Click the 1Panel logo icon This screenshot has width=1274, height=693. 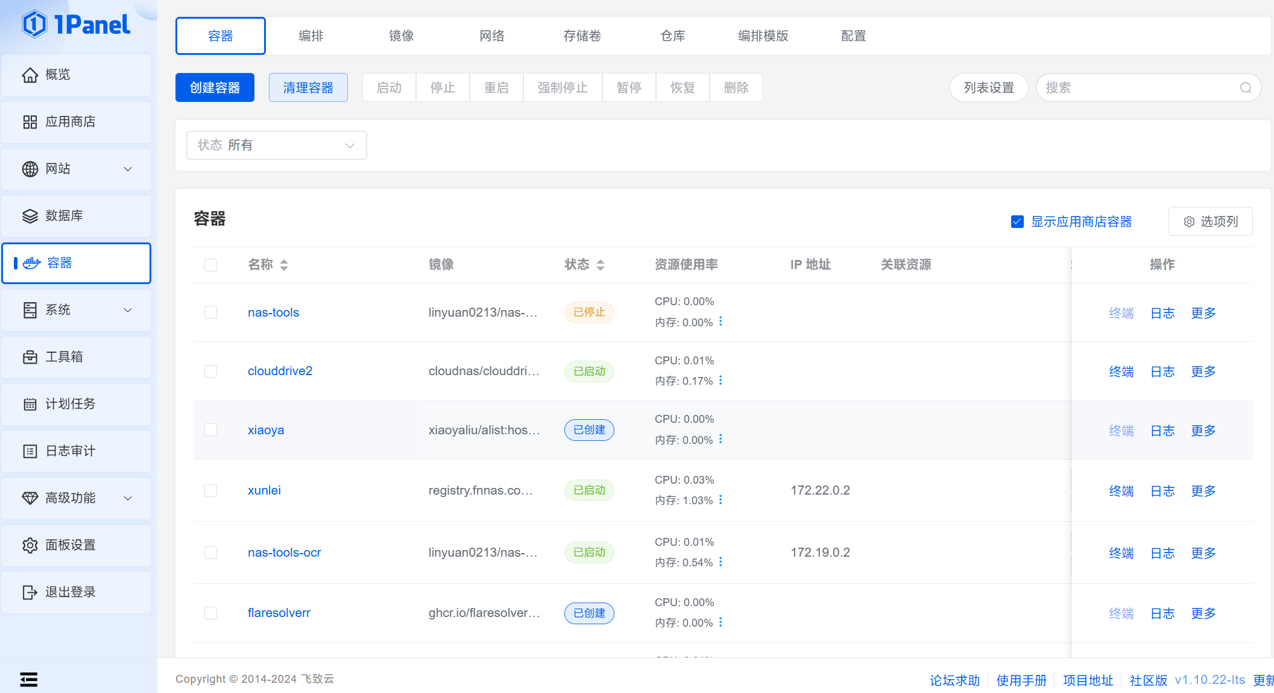click(x=34, y=24)
